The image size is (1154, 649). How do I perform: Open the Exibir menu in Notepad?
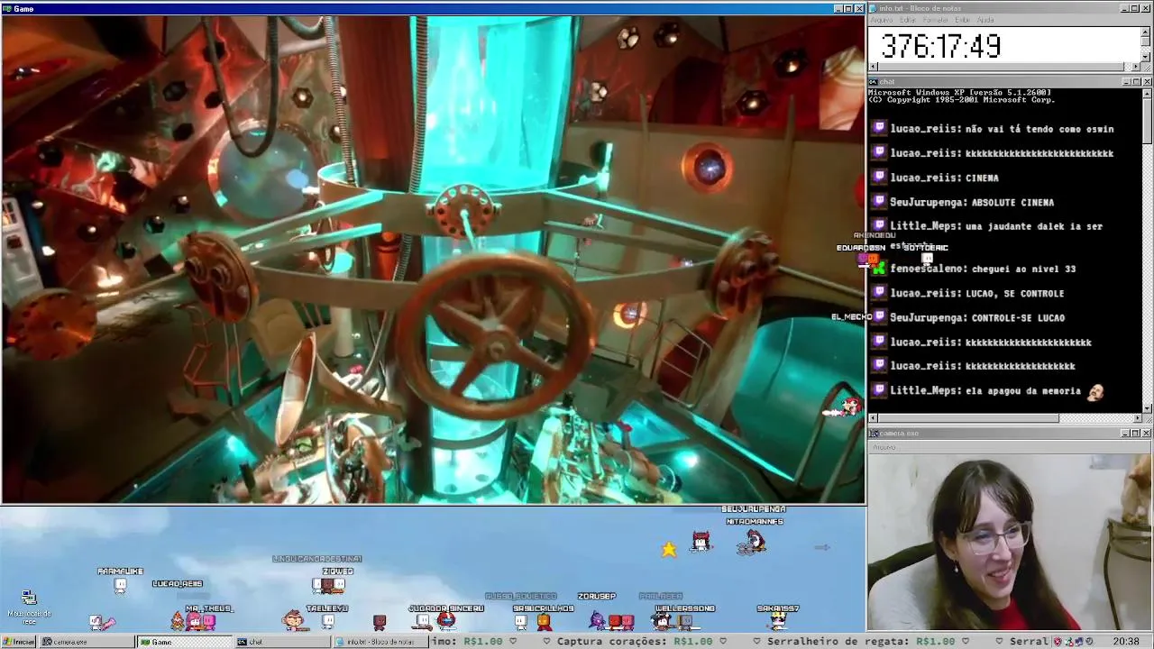tap(963, 20)
